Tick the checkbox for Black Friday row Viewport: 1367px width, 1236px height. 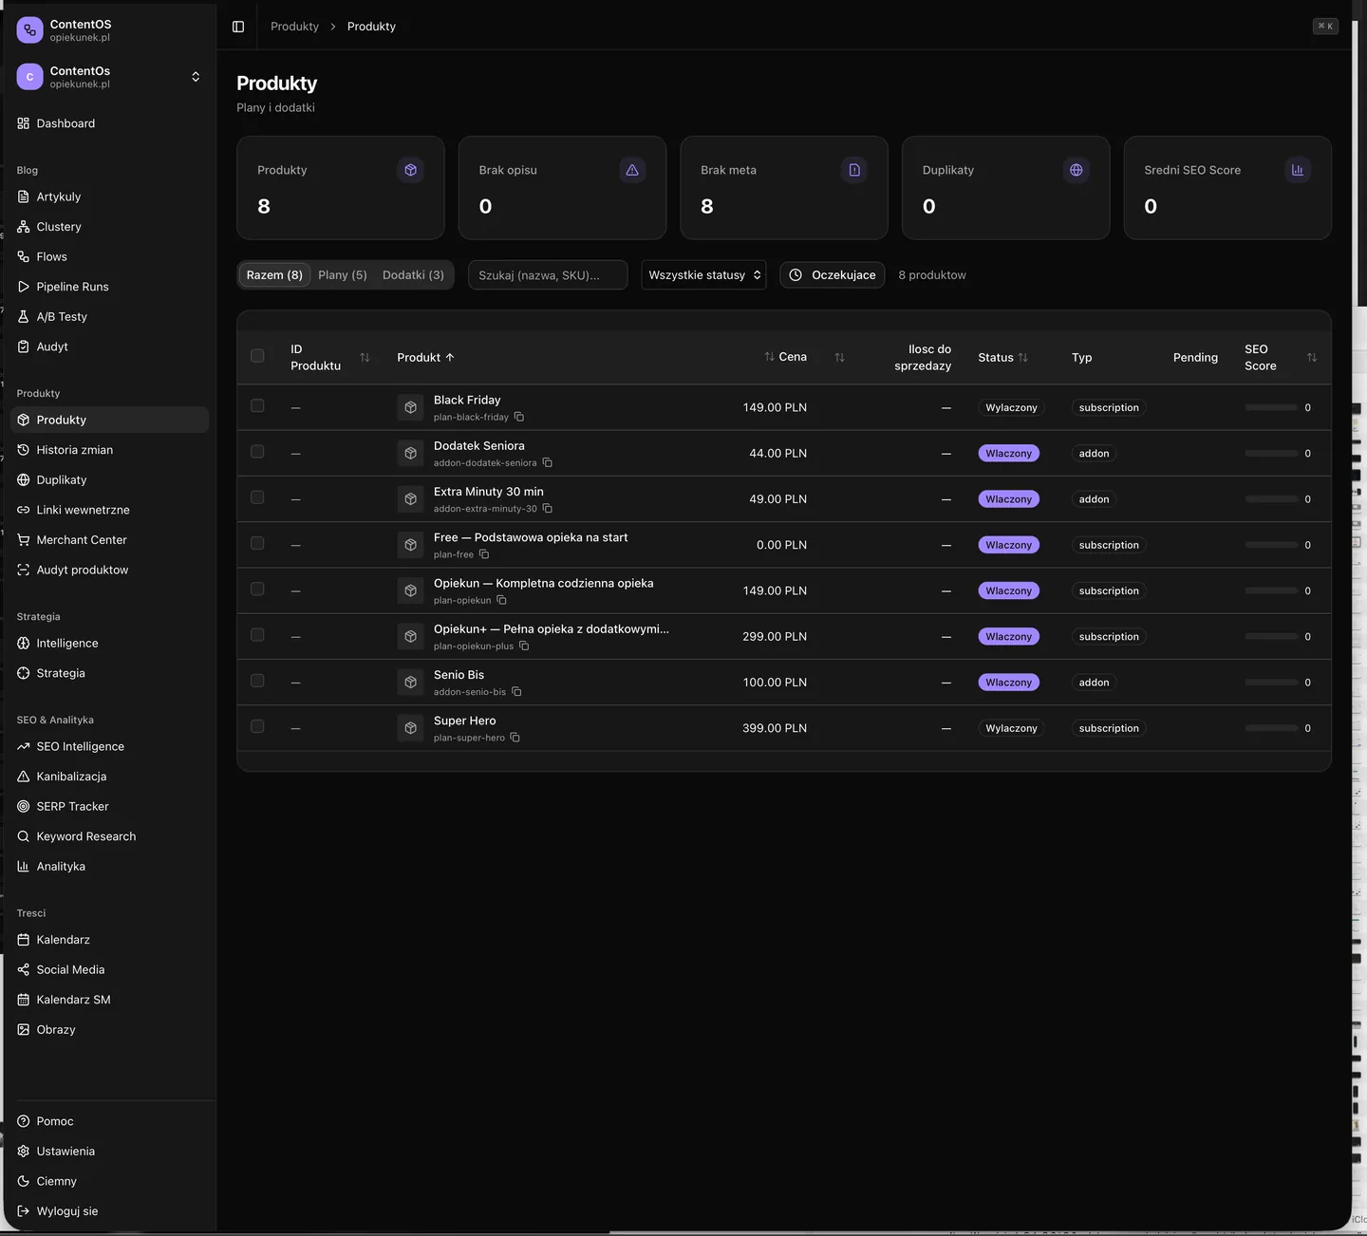pyautogui.click(x=257, y=406)
